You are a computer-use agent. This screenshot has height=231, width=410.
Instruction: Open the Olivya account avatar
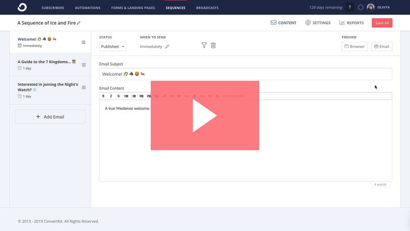[371, 7]
